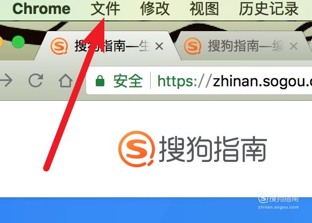Open the 文件 menu
The width and height of the screenshot is (312, 223).
click(x=105, y=9)
